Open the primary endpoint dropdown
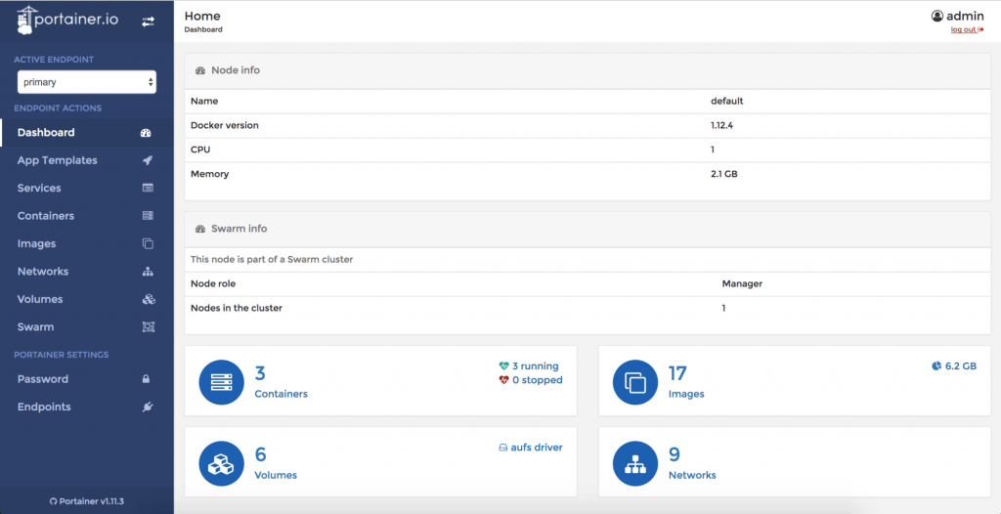The image size is (1001, 514). pos(86,83)
